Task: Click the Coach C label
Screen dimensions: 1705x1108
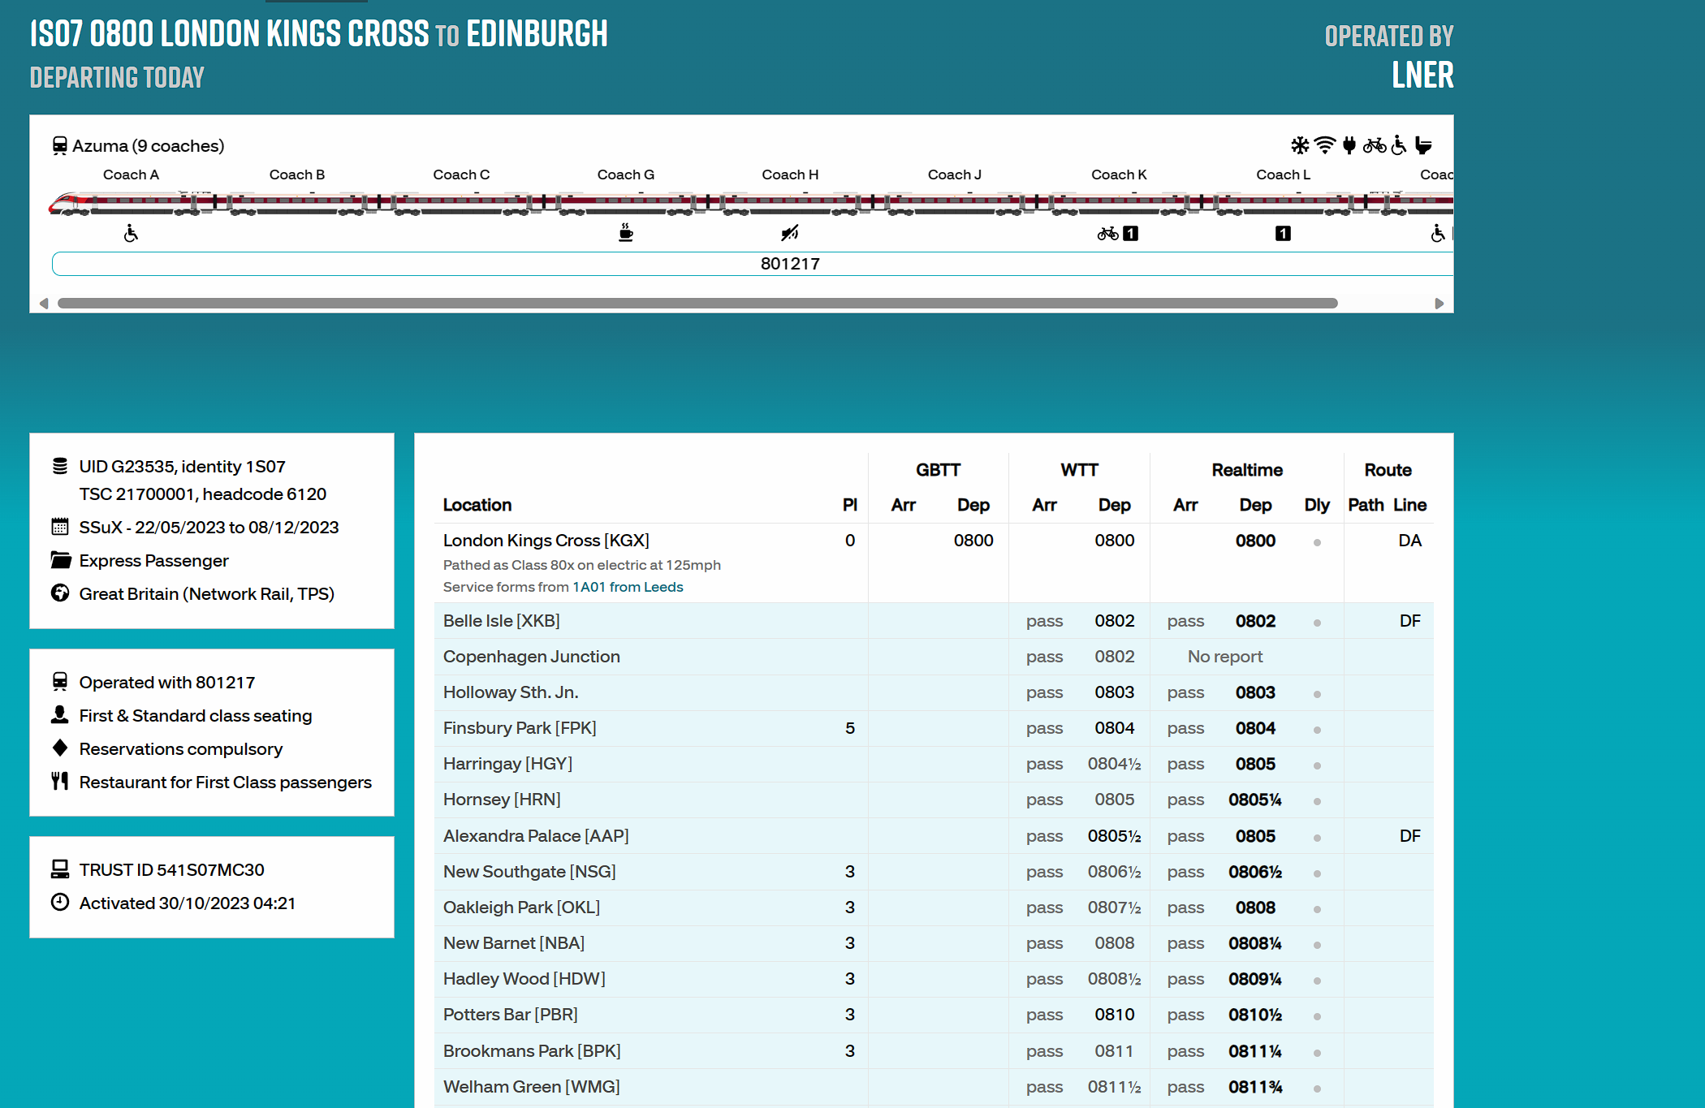Action: (461, 175)
